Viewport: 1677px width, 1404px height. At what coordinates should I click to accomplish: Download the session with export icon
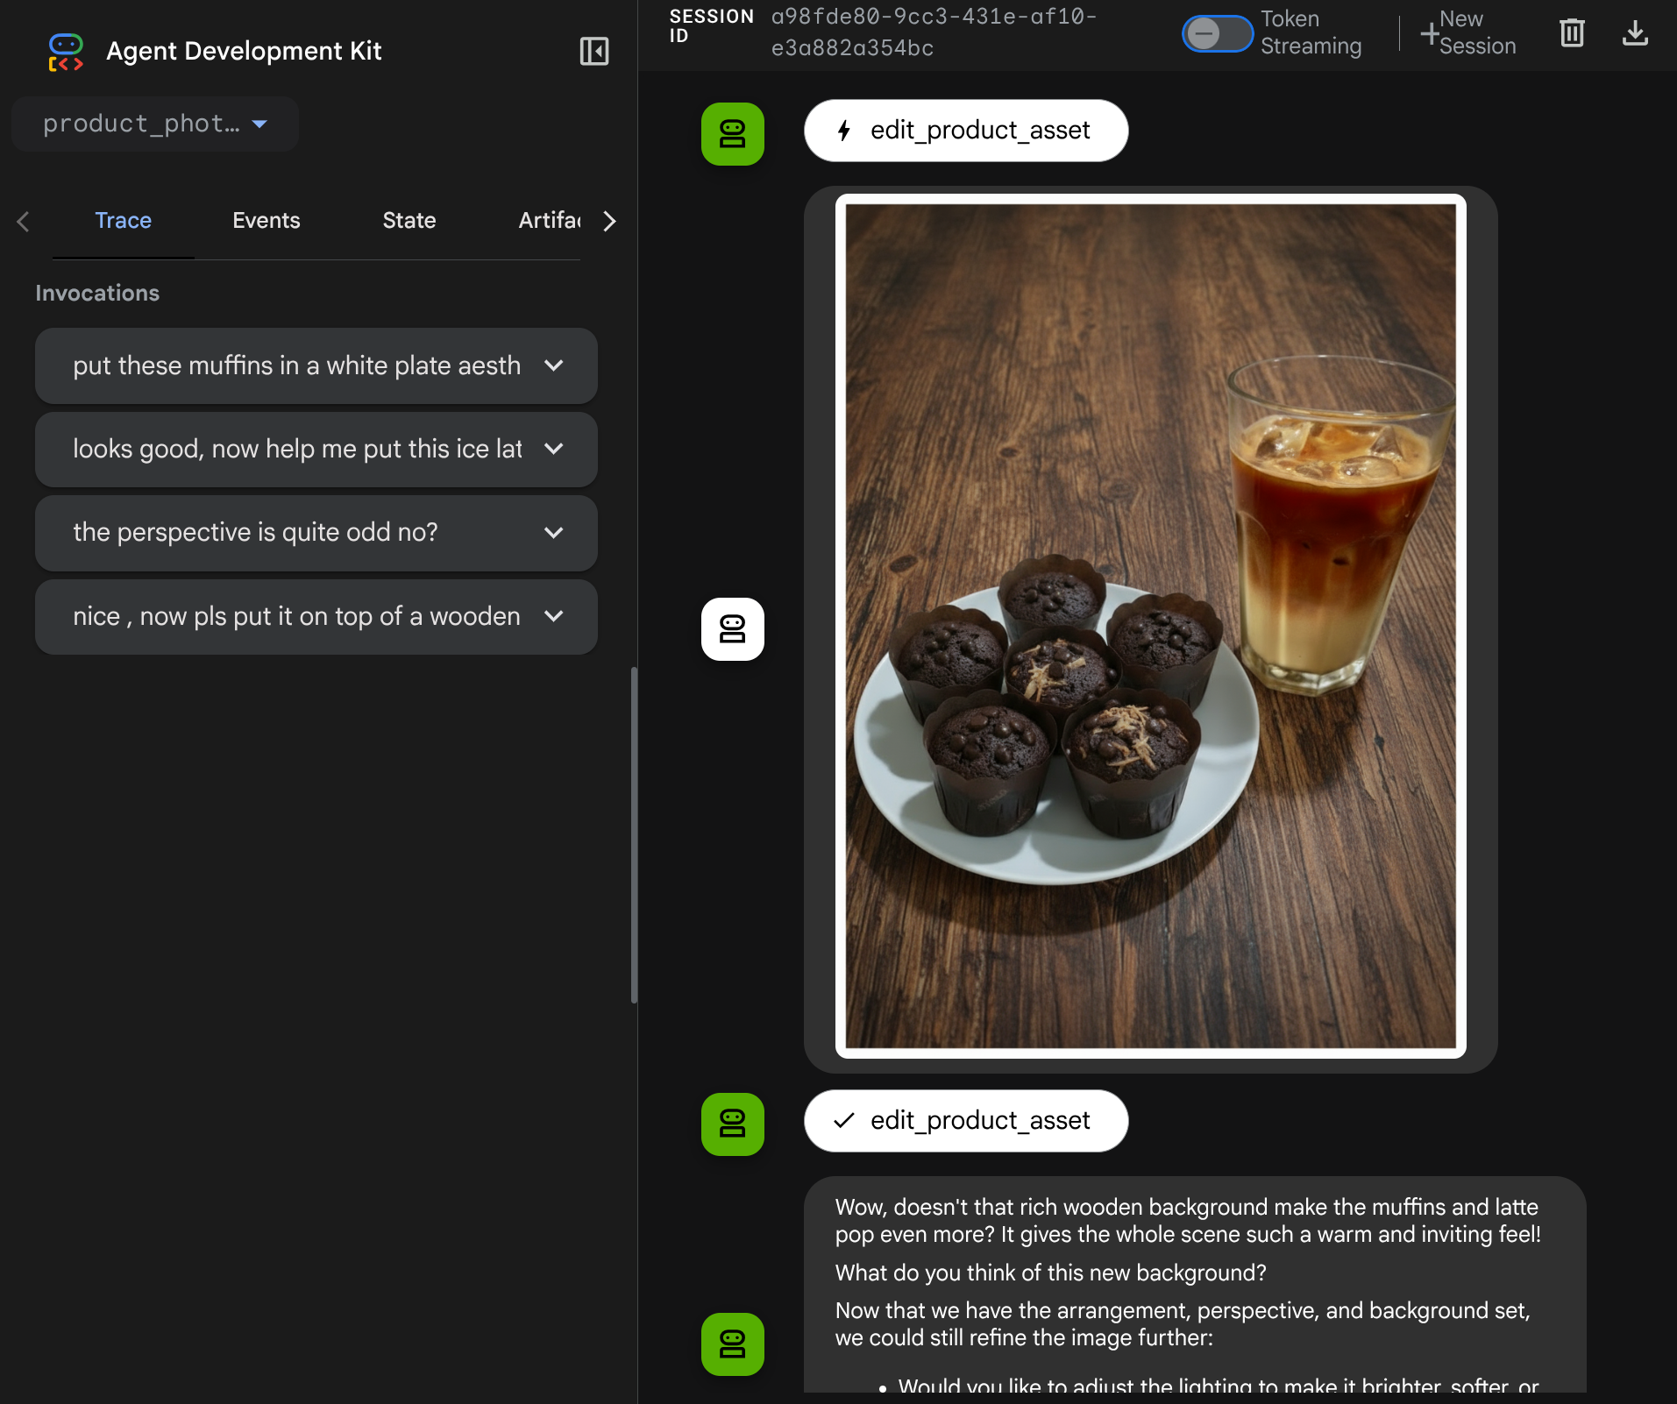(1635, 33)
